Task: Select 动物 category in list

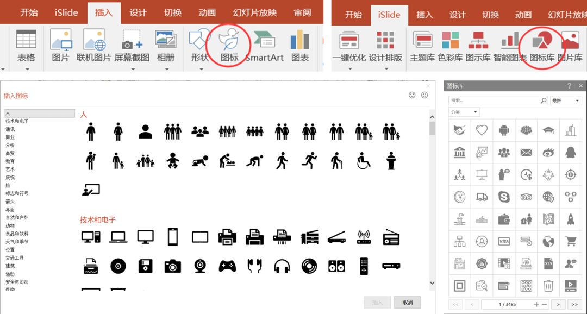Action: pyautogui.click(x=10, y=225)
